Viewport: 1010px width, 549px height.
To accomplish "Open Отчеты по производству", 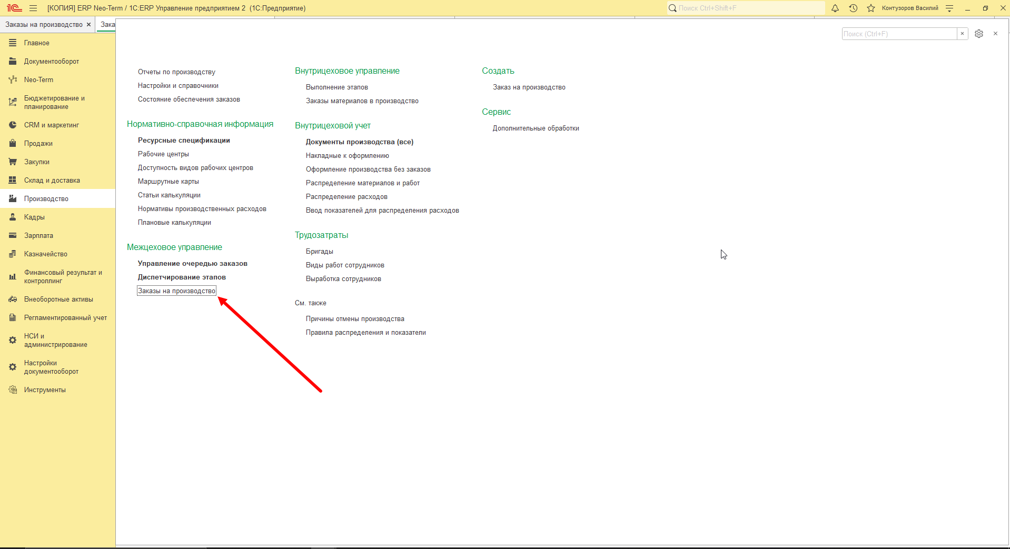I will click(176, 72).
